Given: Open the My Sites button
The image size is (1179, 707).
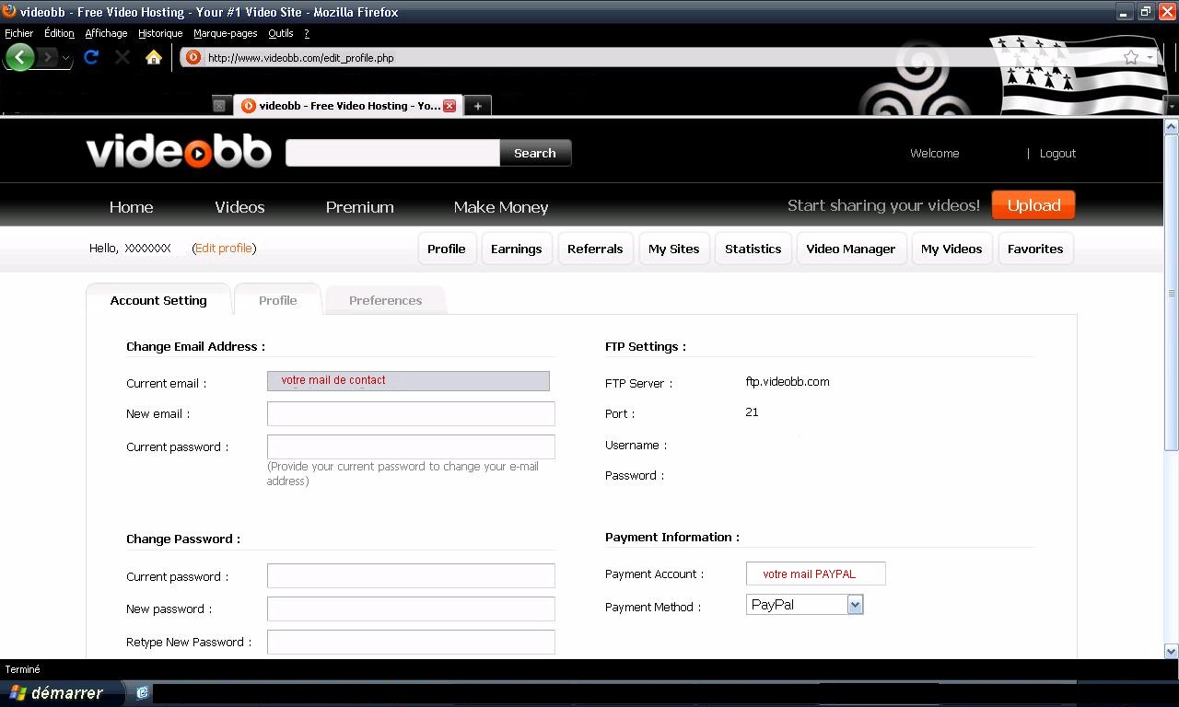Looking at the screenshot, I should (673, 249).
